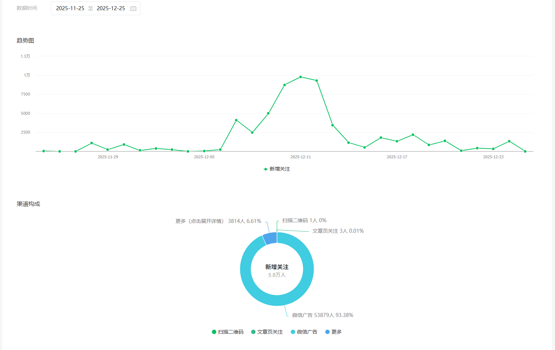
Task: Click end date 2025-12-25 field
Action: click(x=111, y=8)
